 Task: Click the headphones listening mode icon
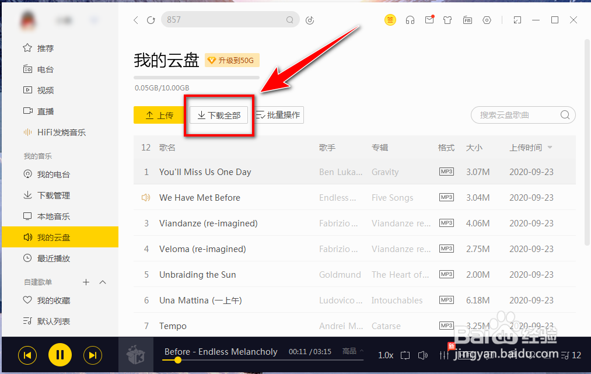[410, 19]
